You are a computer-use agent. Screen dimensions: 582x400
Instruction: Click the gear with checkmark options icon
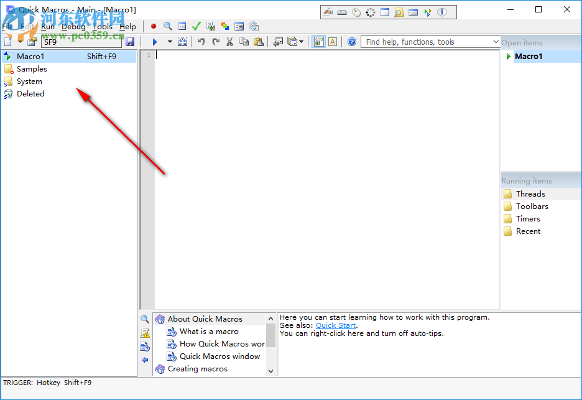254,26
